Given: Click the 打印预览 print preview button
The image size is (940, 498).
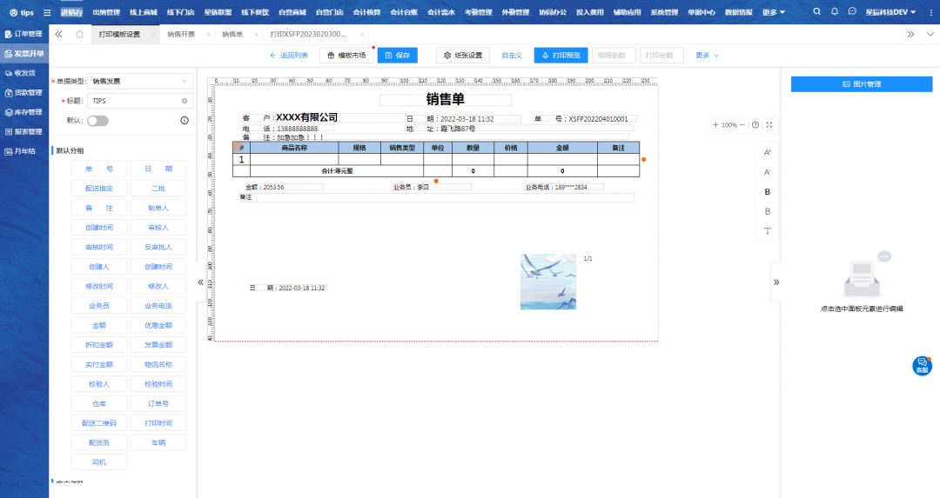Looking at the screenshot, I should [x=561, y=56].
